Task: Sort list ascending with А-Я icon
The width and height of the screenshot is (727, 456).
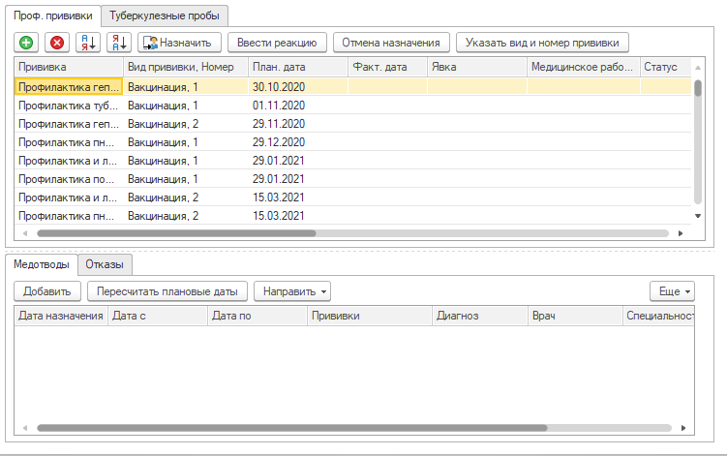Action: tap(88, 43)
